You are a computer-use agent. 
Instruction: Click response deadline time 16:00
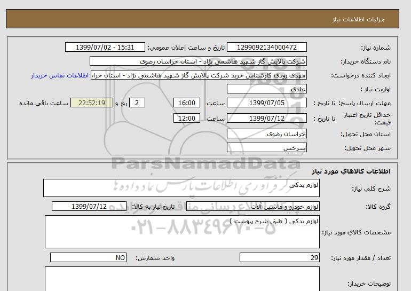coord(187,103)
